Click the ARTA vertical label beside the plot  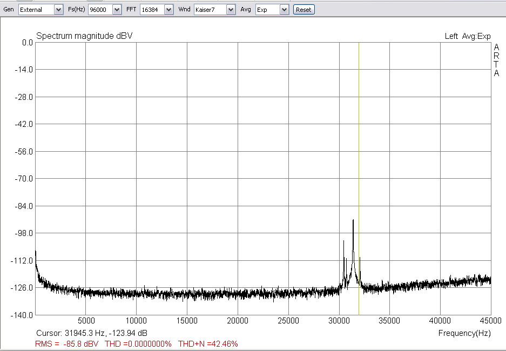tap(496, 60)
